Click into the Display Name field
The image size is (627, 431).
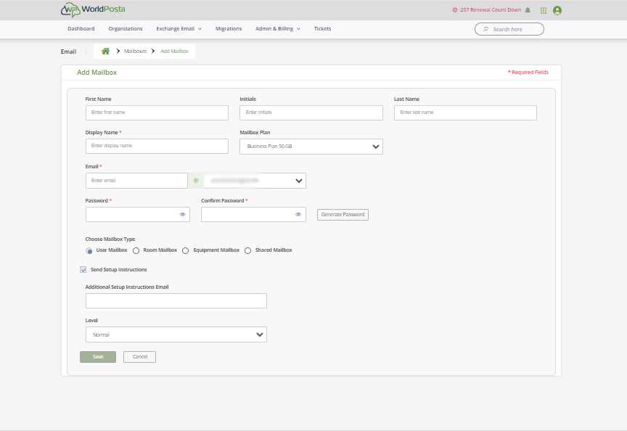tap(157, 146)
